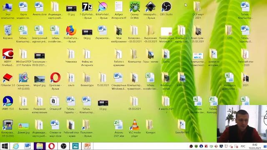Image resolution: width=267 pixels, height=150 pixels.
Task: Select Списки на март.docx document
Action: [x=55, y=125]
